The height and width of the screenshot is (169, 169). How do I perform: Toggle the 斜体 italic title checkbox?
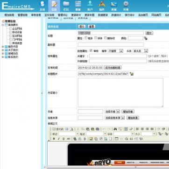click(96, 38)
